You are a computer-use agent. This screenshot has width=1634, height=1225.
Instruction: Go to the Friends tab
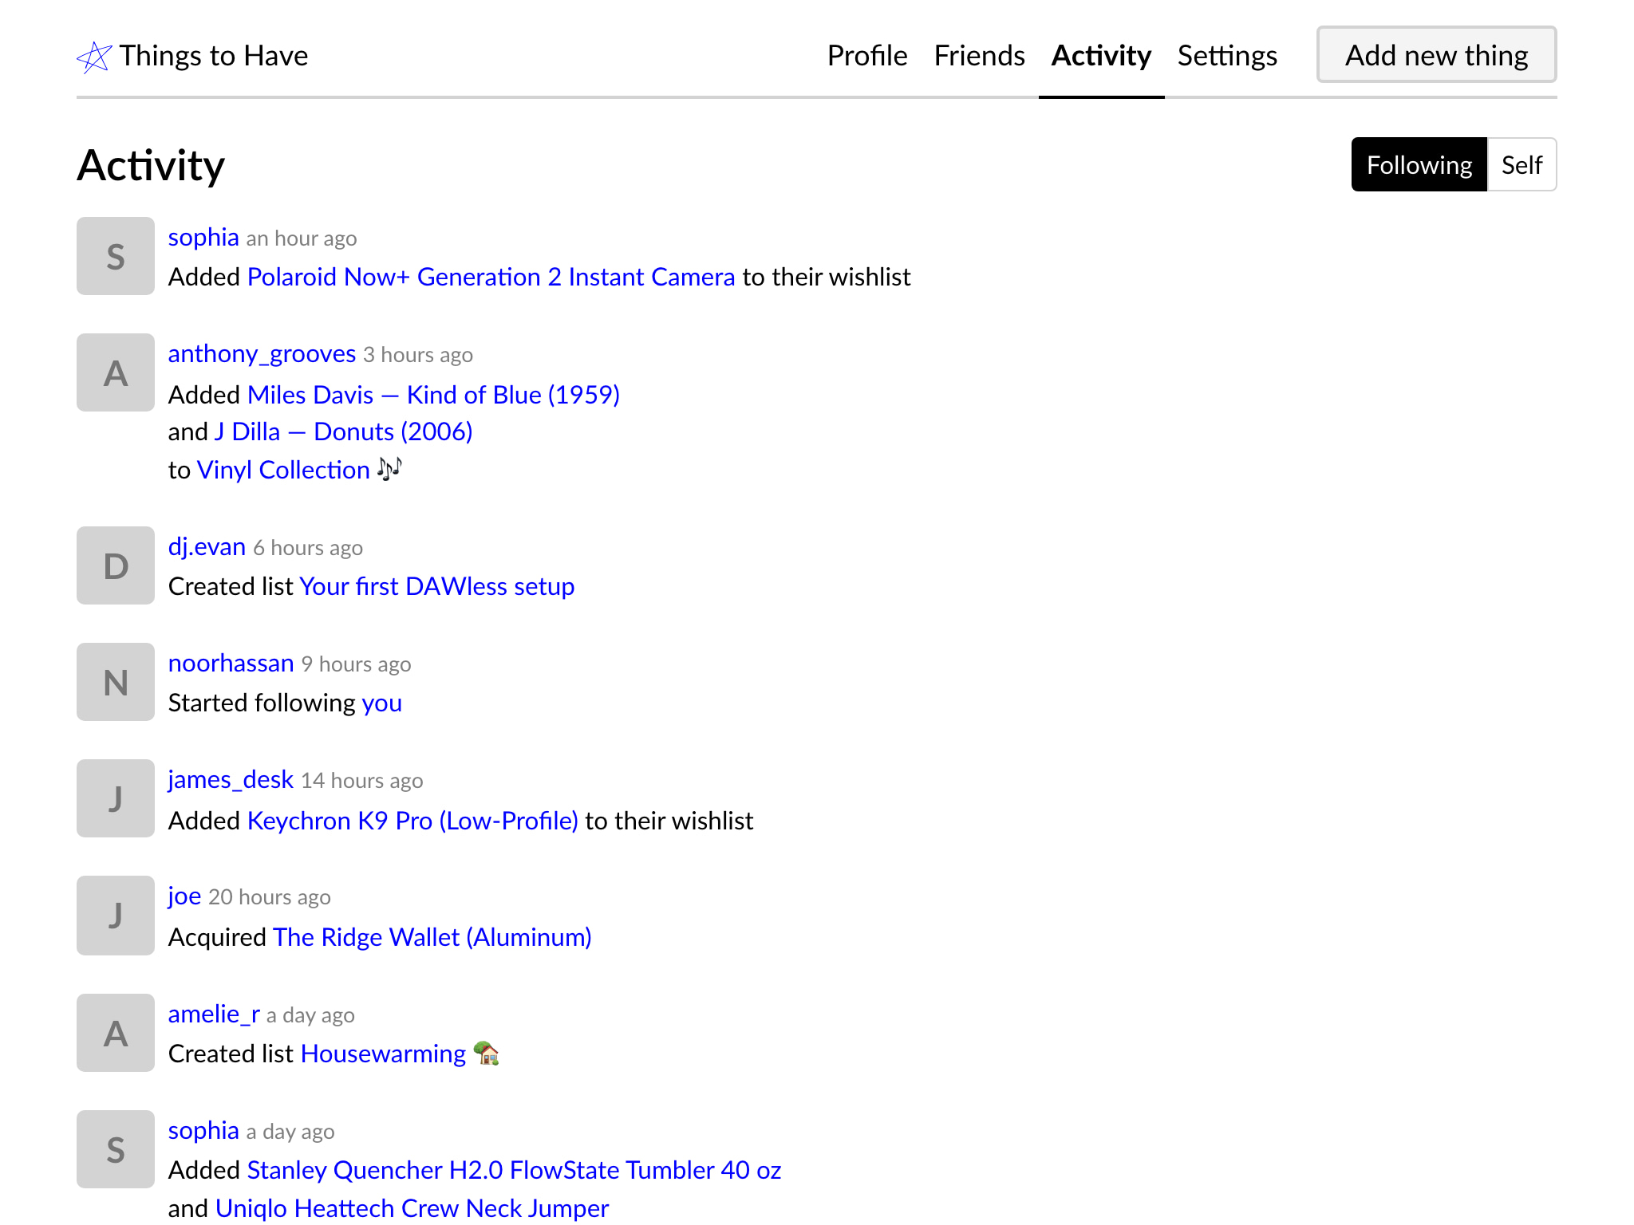(x=979, y=55)
